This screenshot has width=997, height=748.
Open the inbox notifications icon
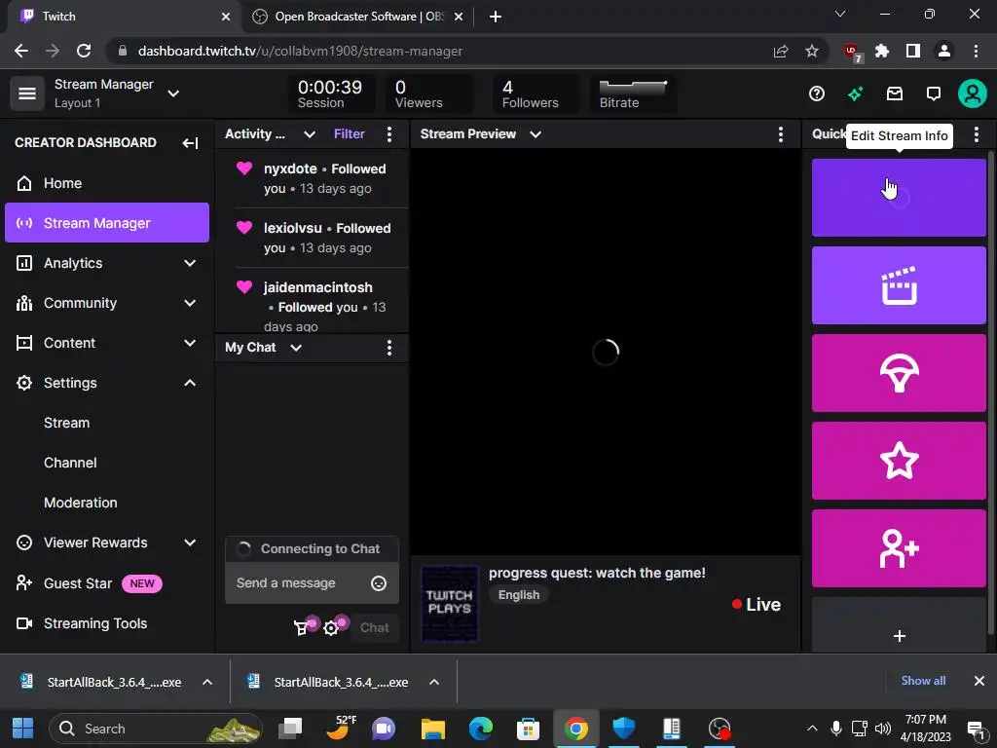pos(895,94)
